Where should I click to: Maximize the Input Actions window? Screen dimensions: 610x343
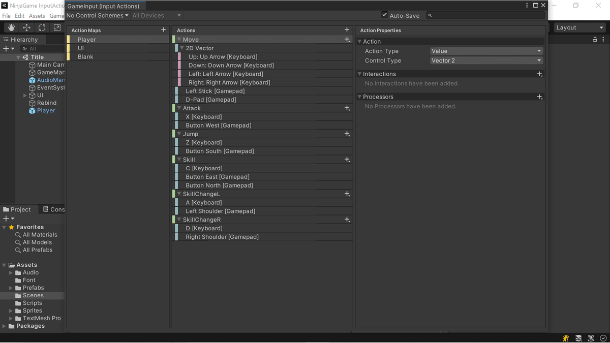tap(535, 5)
